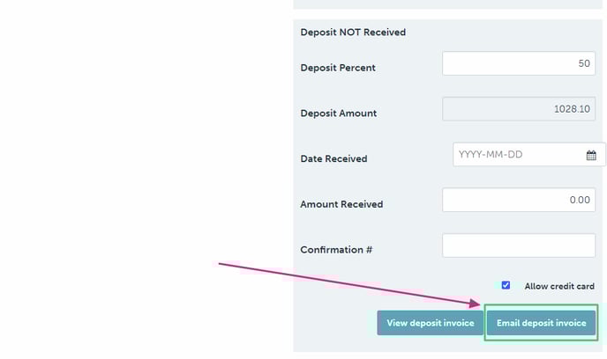Select the 50 value in Deposit Percent
The height and width of the screenshot is (359, 607).
point(583,64)
